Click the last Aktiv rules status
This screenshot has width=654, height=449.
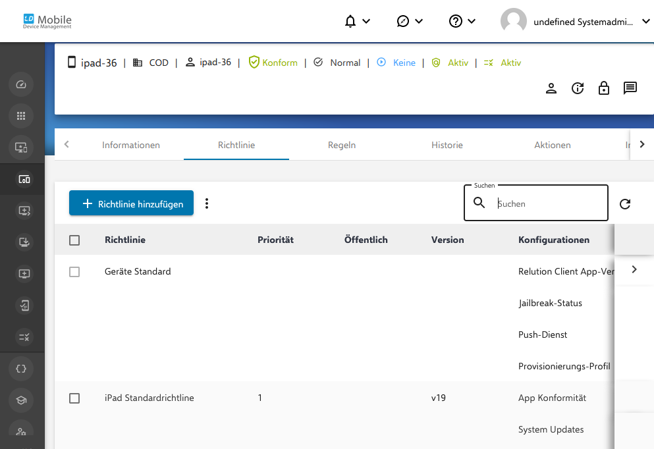pos(510,63)
